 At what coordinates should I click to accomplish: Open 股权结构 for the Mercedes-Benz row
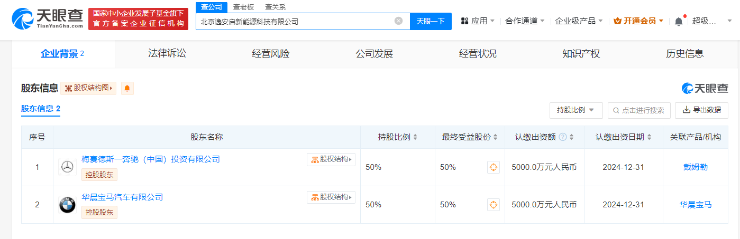pyautogui.click(x=331, y=159)
